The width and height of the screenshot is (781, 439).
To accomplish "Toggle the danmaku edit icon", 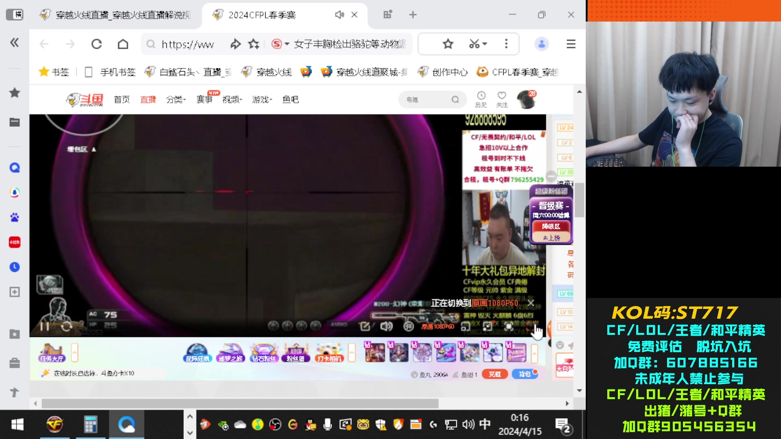I will 365,326.
